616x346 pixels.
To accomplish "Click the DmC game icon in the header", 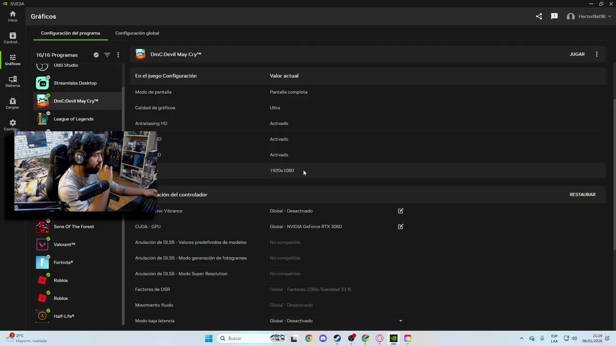I will pyautogui.click(x=141, y=54).
